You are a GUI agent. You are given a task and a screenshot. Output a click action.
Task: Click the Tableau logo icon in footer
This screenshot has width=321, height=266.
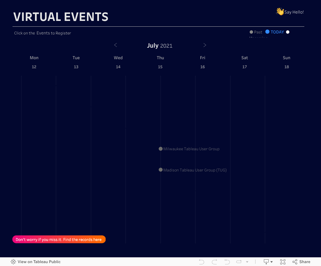[13, 262]
